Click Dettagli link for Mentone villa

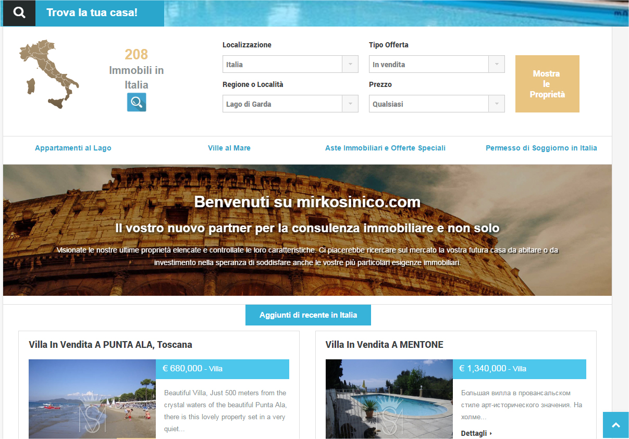point(474,433)
